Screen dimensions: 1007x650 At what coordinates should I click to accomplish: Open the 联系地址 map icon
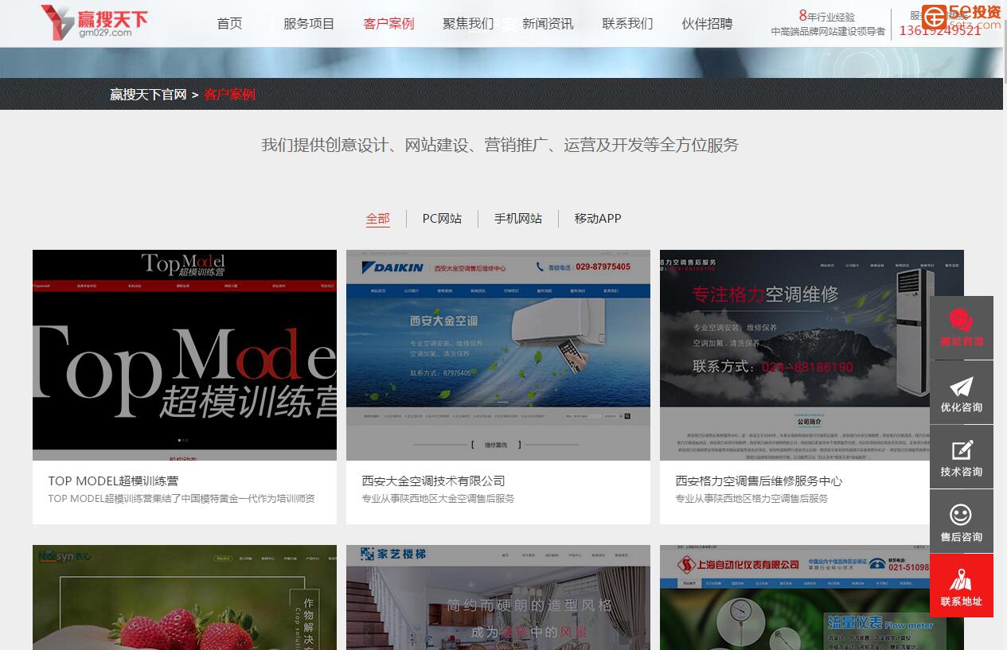point(962,586)
